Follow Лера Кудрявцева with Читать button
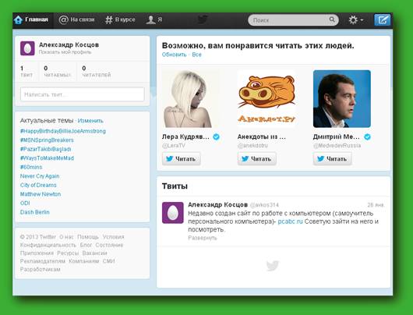Screen dimensions: 413x315 coord(182,159)
